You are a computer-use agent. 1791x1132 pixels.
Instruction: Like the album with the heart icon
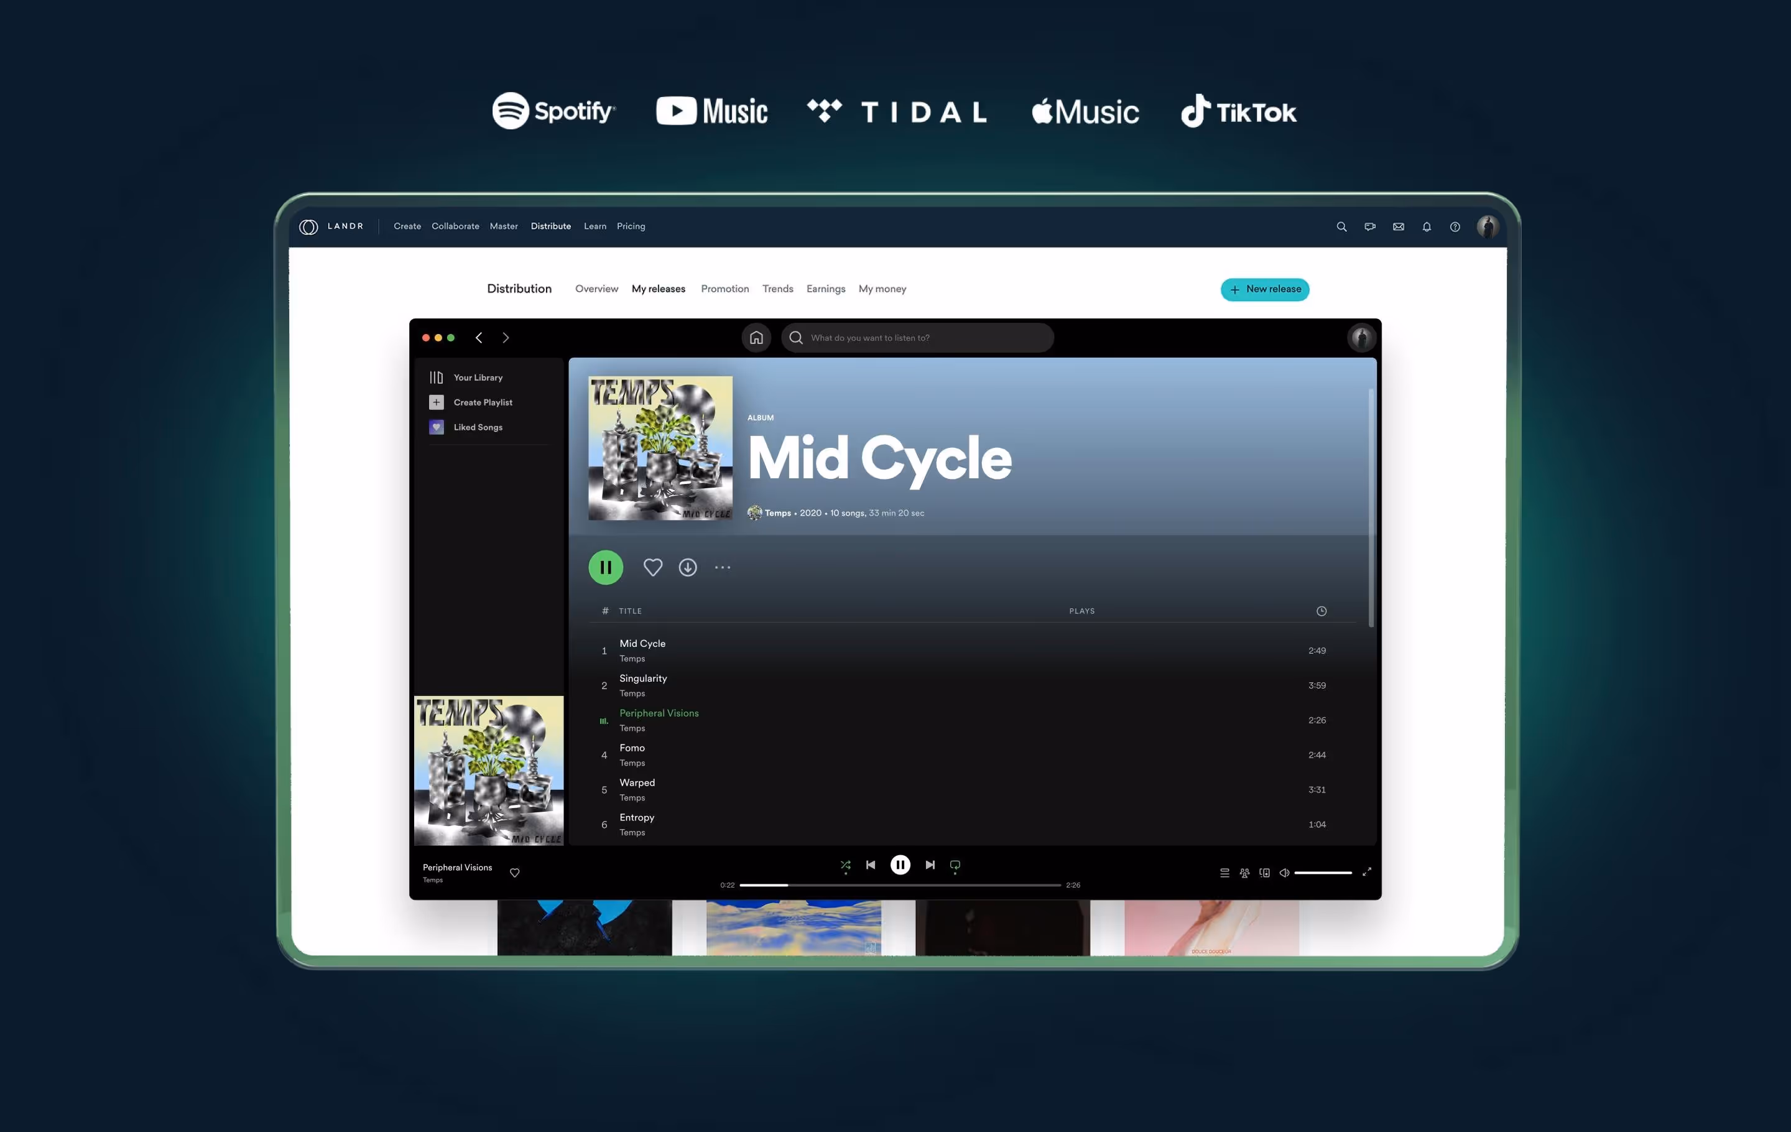[x=652, y=567]
